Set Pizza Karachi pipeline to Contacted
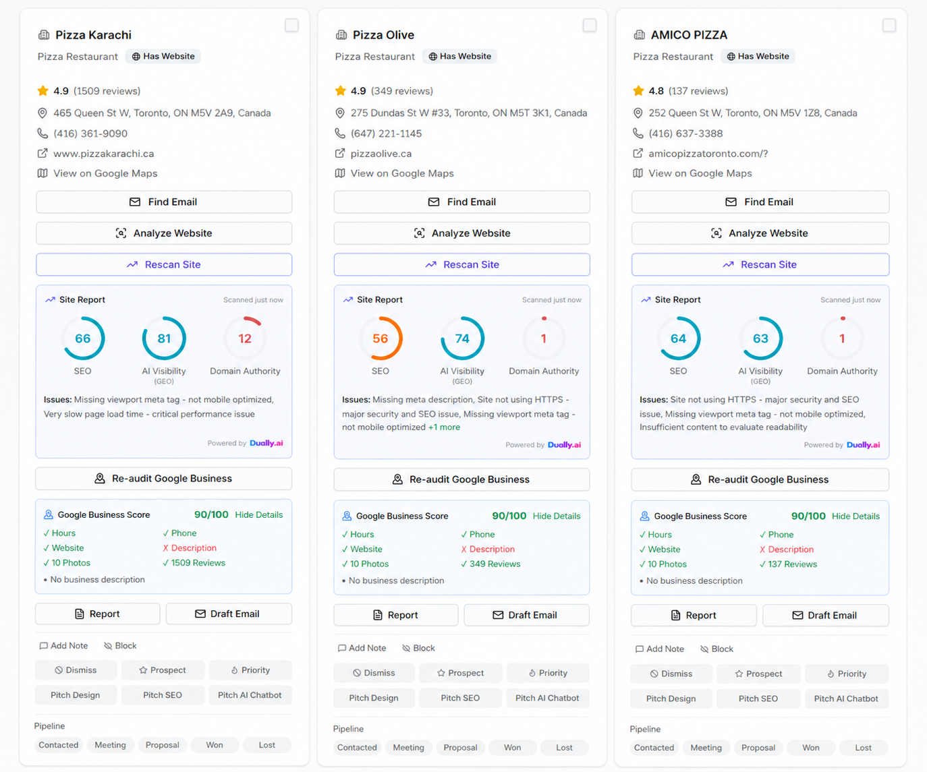 [59, 745]
